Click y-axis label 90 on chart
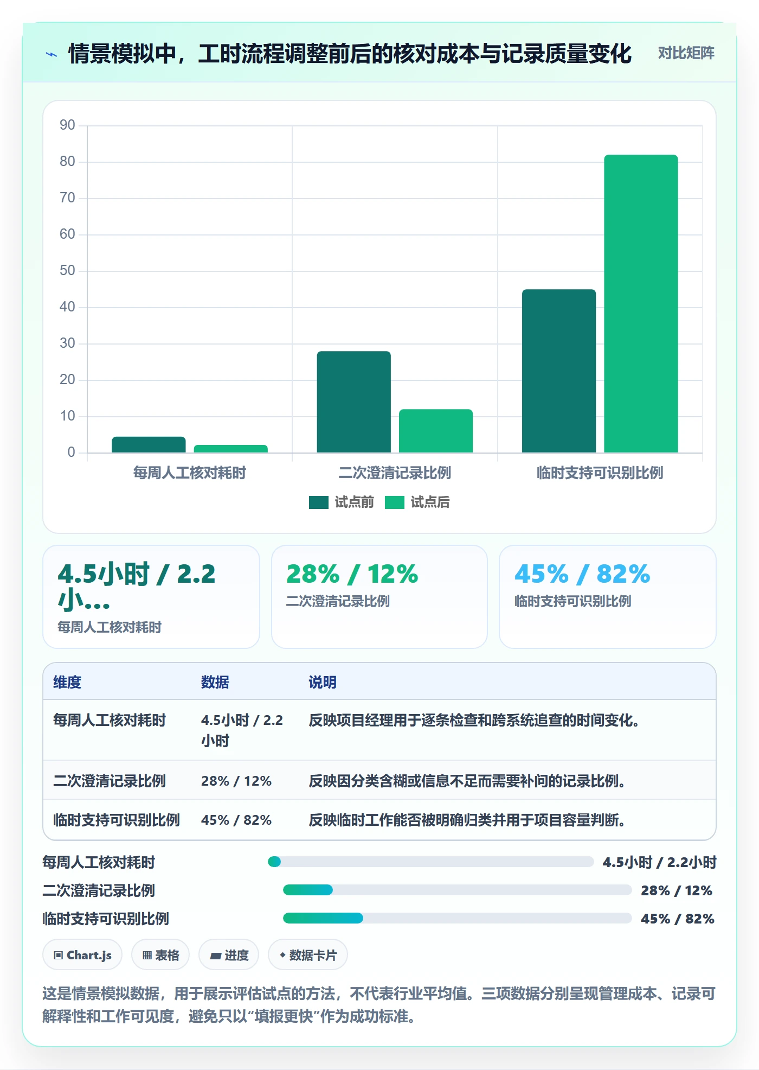The width and height of the screenshot is (759, 1070). 67,125
